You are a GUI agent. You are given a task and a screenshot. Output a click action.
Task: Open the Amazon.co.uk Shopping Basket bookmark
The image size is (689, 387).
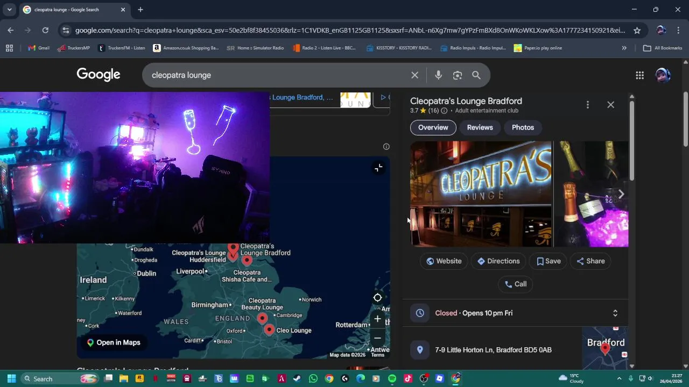tap(186, 48)
